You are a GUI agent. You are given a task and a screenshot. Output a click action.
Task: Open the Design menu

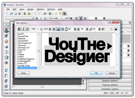(31, 9)
